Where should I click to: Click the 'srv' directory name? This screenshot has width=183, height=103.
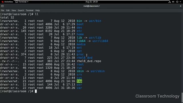[79, 74]
